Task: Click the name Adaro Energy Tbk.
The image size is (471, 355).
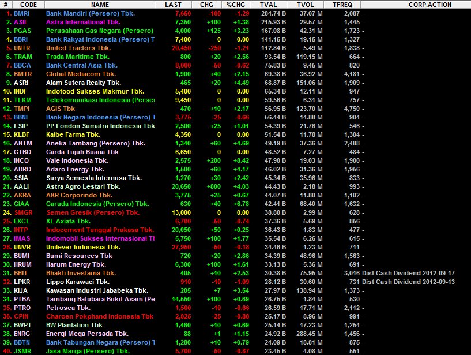Action: [75, 169]
